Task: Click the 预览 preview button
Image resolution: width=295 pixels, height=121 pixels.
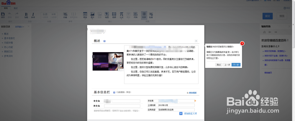Action: [282, 16]
